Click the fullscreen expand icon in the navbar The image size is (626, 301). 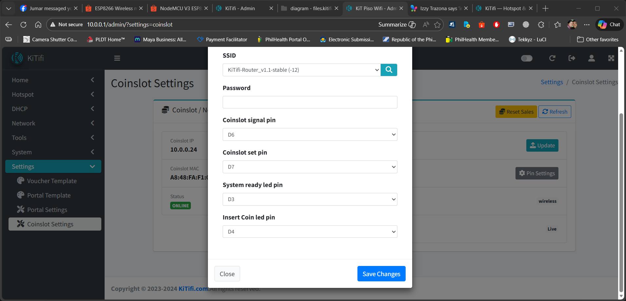(611, 58)
